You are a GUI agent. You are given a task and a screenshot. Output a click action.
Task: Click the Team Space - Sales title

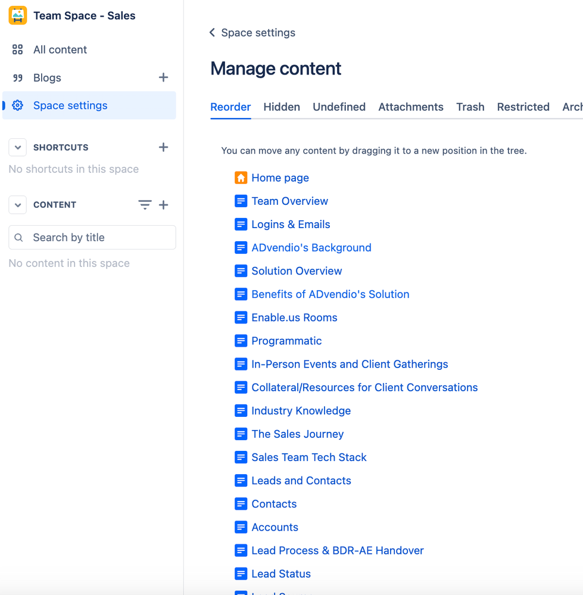coord(84,15)
